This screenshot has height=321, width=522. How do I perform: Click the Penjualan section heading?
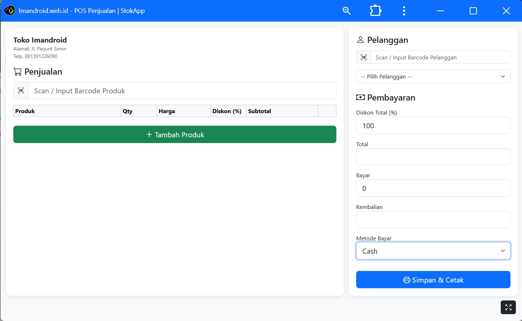coord(38,72)
